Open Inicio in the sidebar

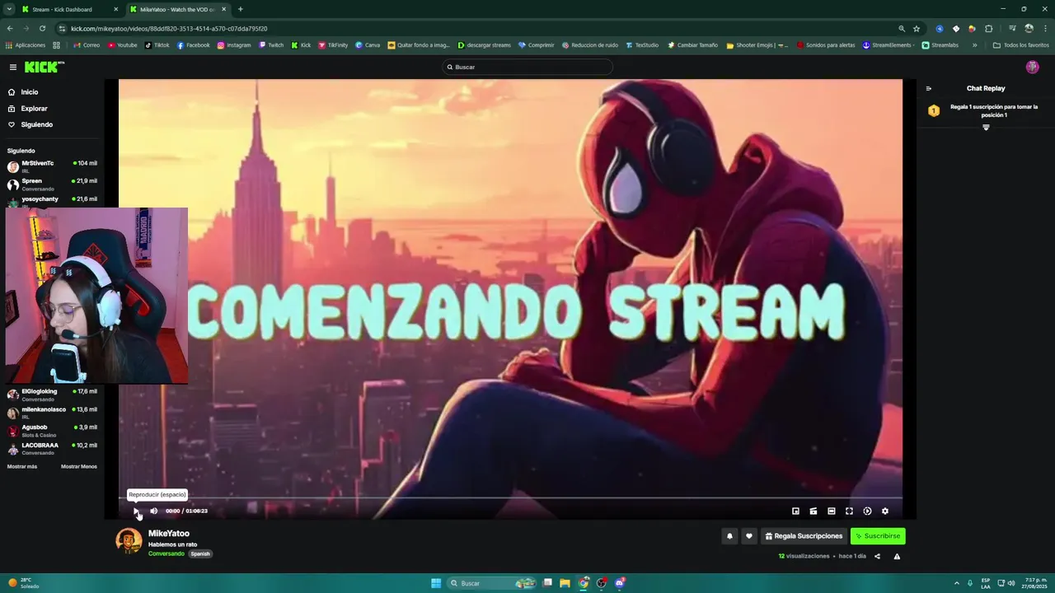coord(23,92)
